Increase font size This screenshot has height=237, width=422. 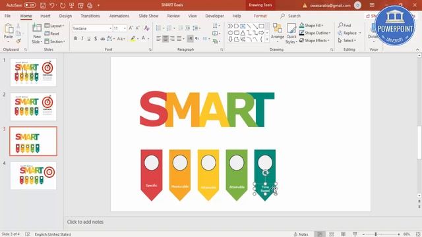pos(131,28)
